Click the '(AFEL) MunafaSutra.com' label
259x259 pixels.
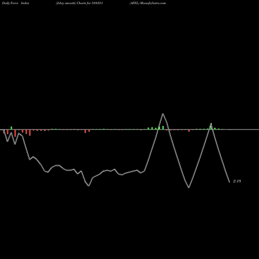tap(148, 3)
